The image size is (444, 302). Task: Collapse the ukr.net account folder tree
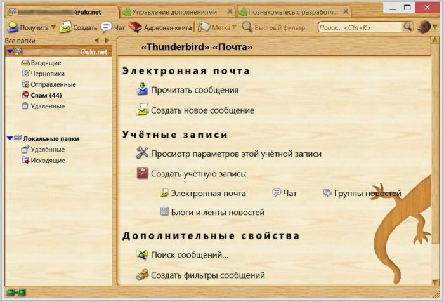(10, 51)
